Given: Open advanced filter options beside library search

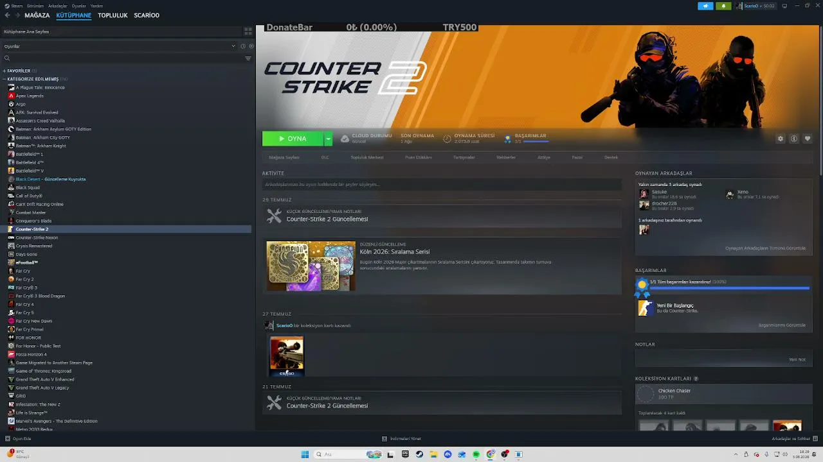Looking at the screenshot, I should 248,58.
